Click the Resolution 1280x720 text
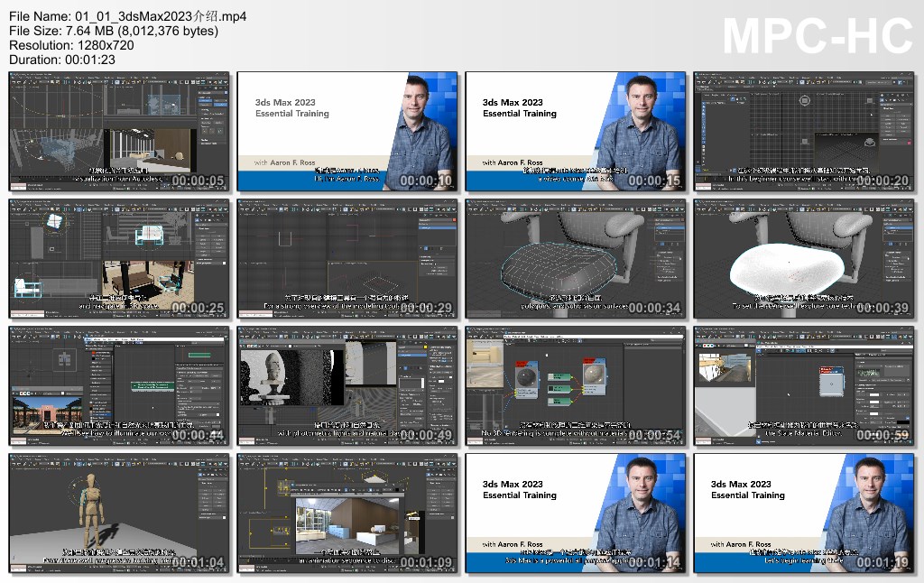Screen dimensions: 924x583 71,45
